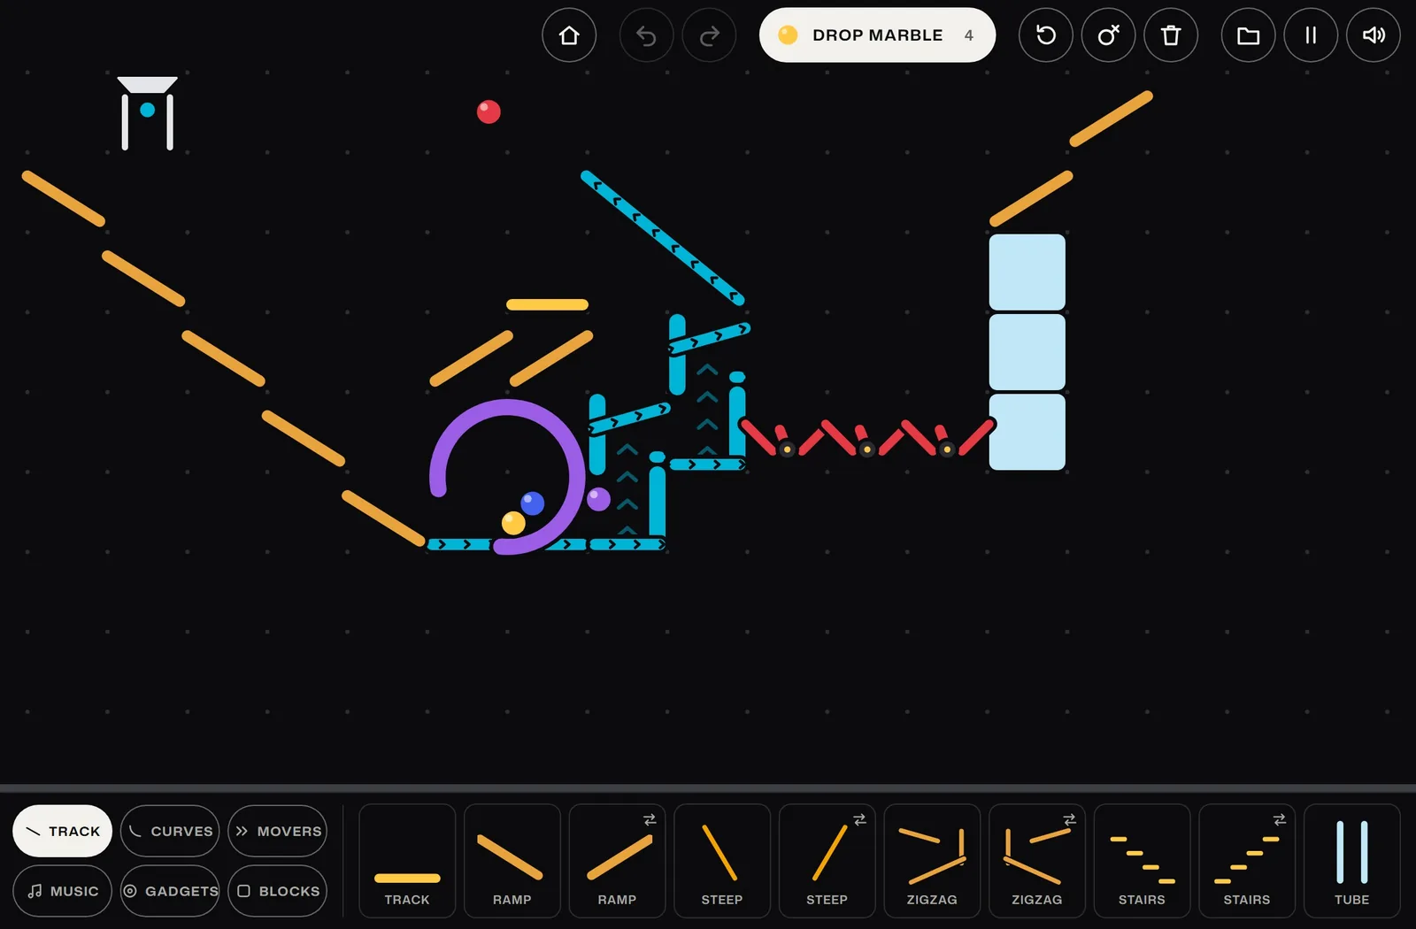Open the Gadgets category
Viewport: 1416px width, 929px height.
pos(170,891)
